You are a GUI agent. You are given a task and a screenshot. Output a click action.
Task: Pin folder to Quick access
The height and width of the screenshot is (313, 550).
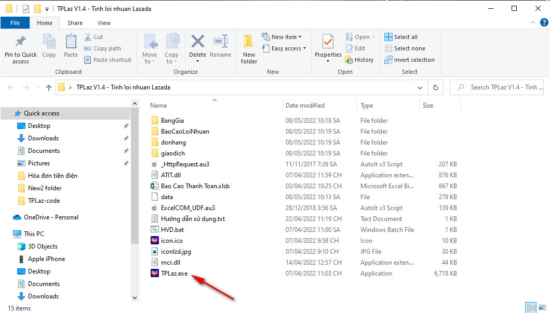point(21,50)
